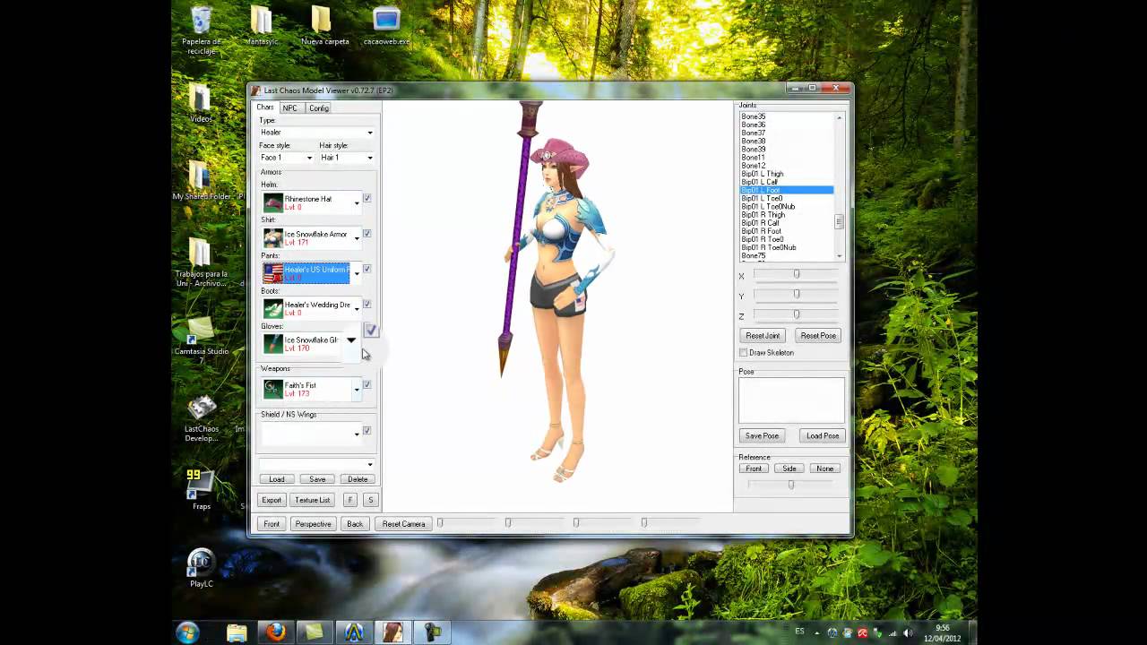The width and height of the screenshot is (1147, 645).
Task: Switch to the Config tab
Action: click(319, 108)
